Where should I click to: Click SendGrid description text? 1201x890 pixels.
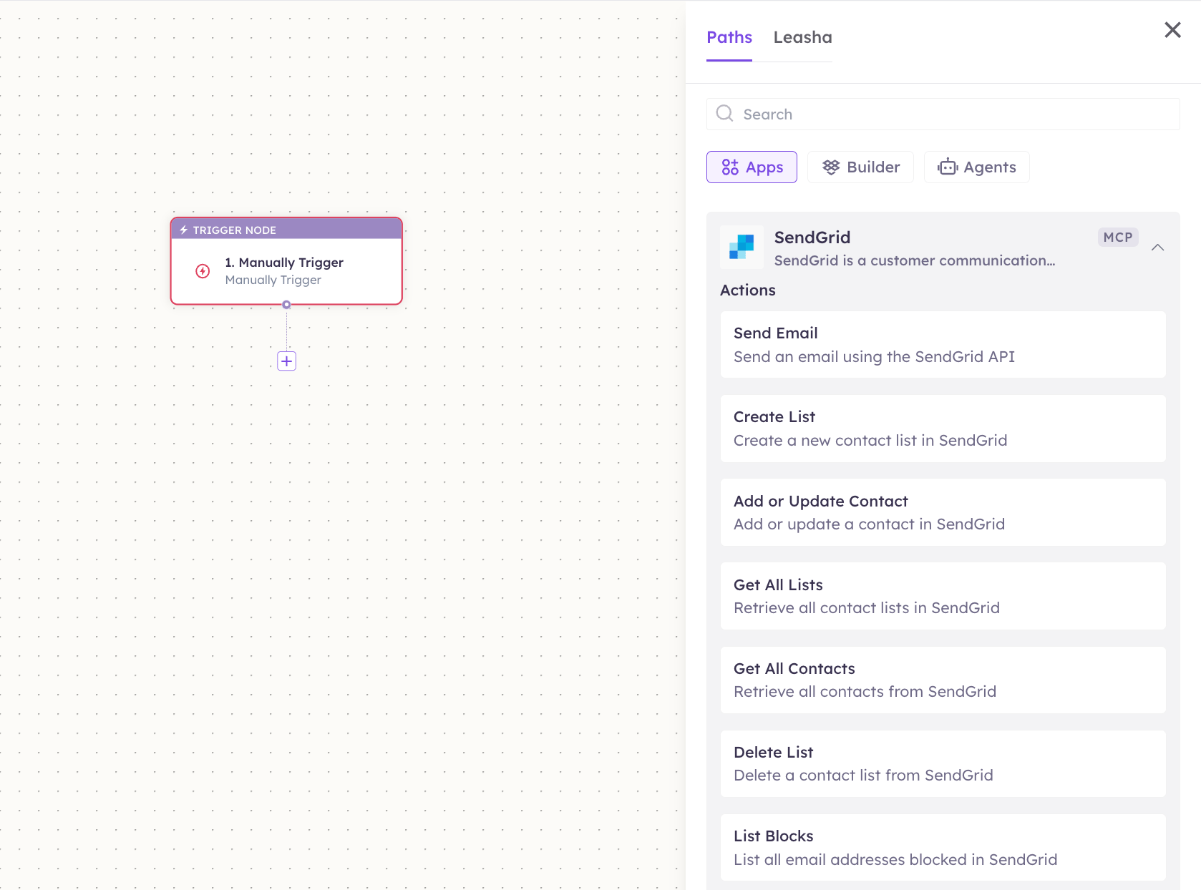915,260
